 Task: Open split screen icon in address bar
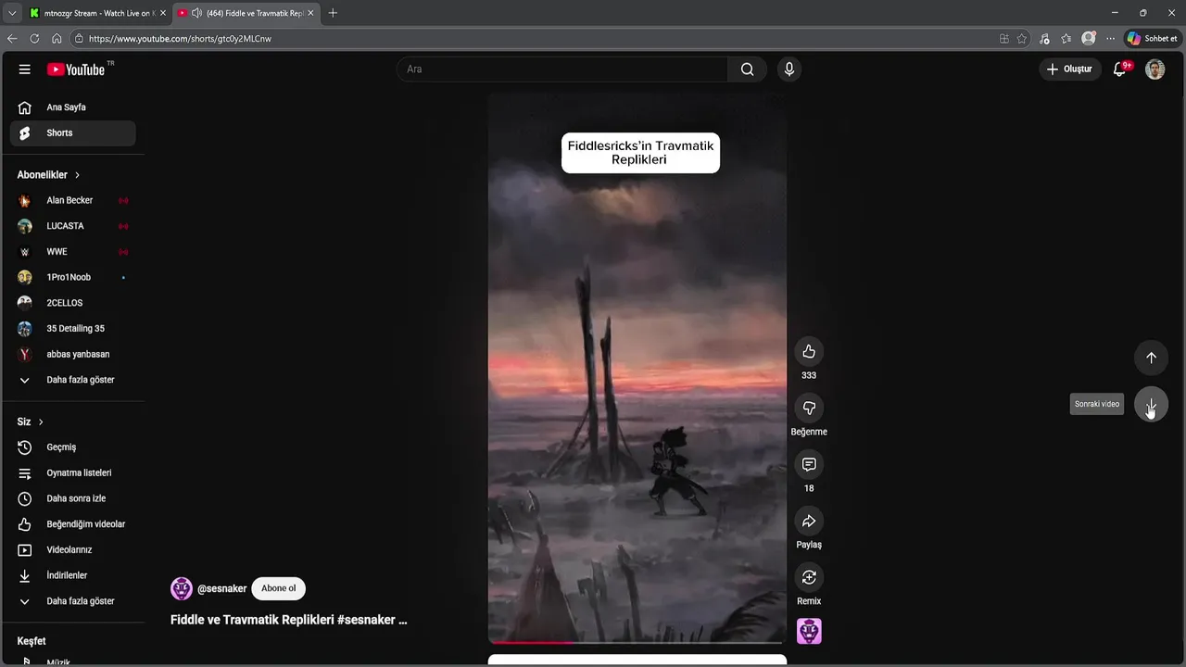[x=1004, y=39]
